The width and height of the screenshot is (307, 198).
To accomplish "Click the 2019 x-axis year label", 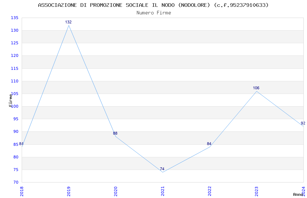I will point(69,191).
